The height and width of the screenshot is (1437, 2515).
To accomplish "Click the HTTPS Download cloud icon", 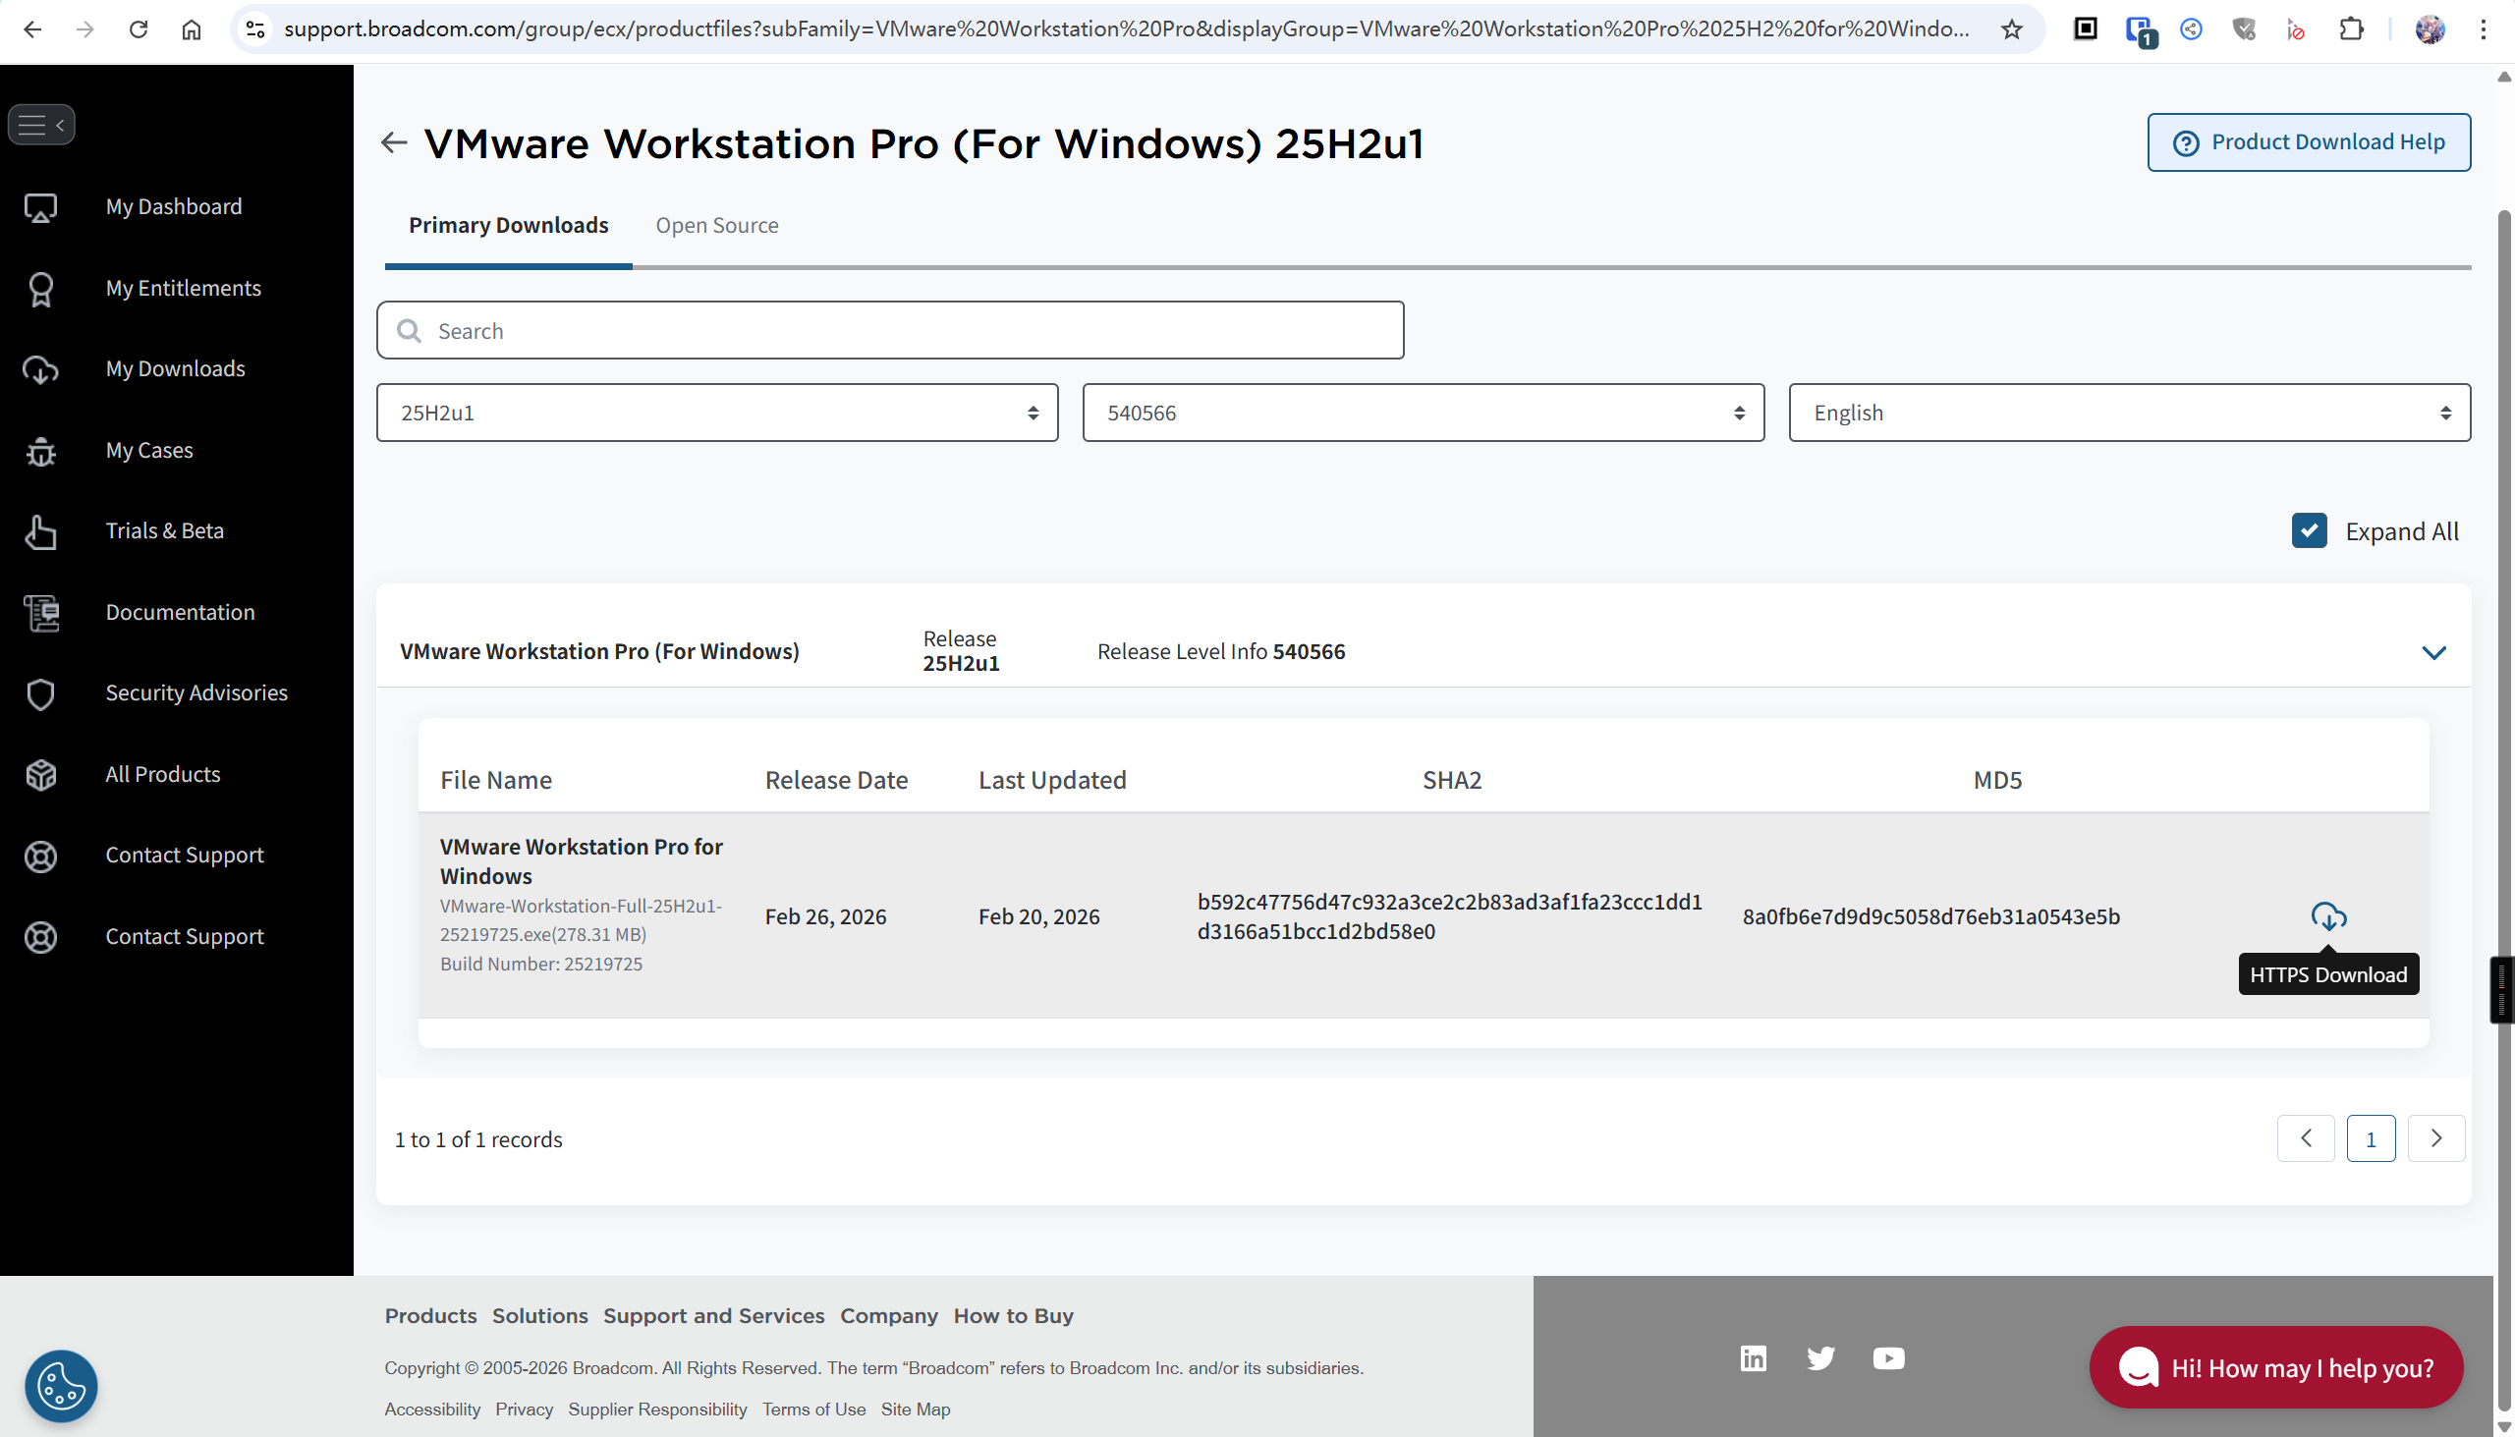I will 2329,915.
